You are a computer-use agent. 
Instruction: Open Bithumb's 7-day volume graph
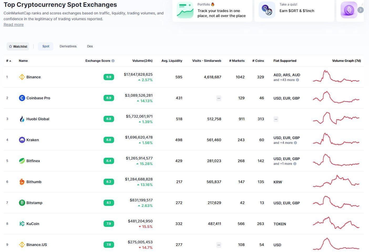coord(336,182)
